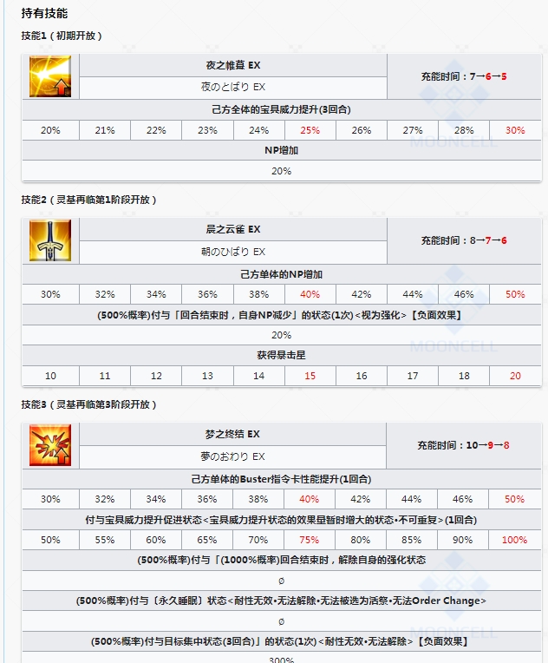Click the 26% cell
Screen dimensions: 548x663
pyautogui.click(x=362, y=130)
